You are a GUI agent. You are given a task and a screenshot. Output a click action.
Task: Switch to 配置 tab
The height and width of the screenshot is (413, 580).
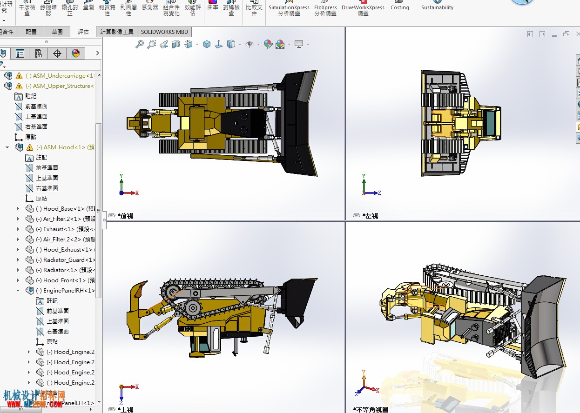coord(31,32)
